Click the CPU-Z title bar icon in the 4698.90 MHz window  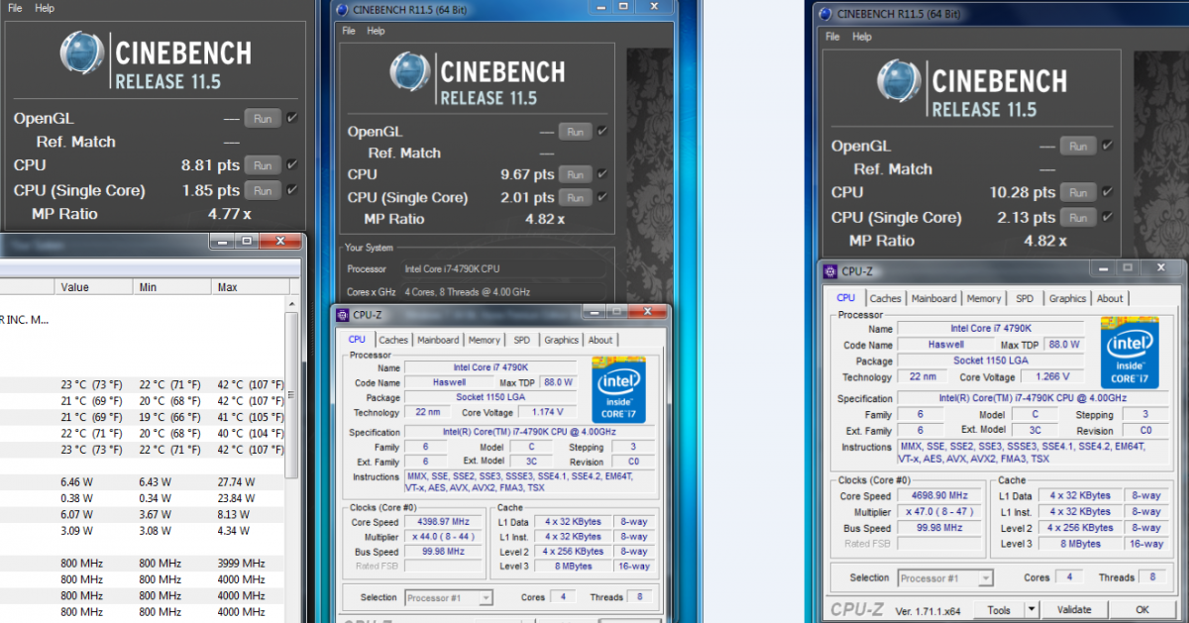[x=830, y=270]
